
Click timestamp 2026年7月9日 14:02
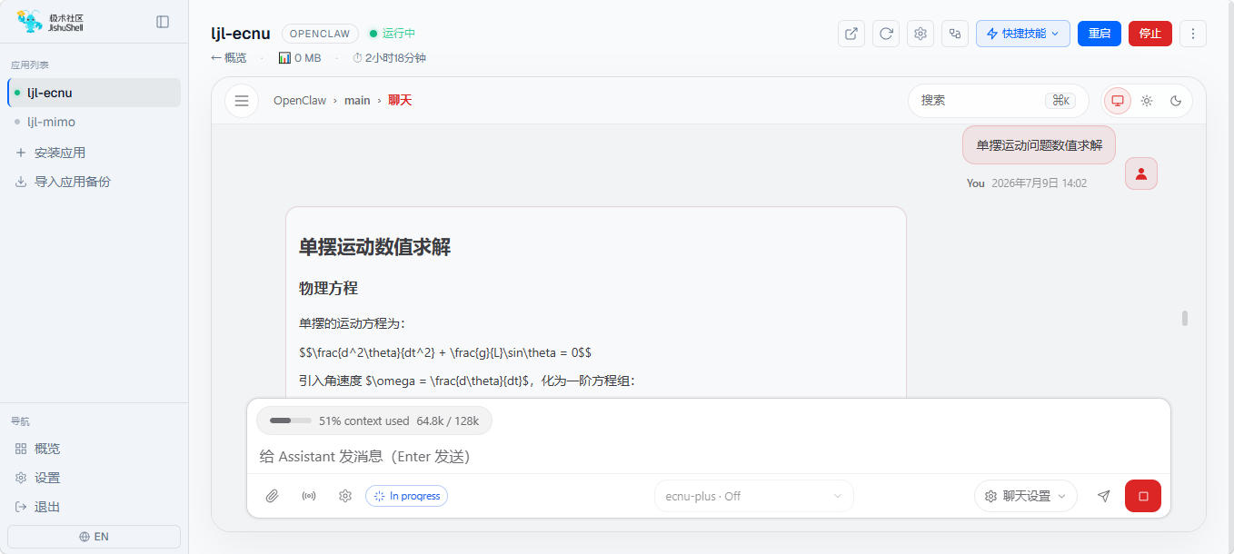(x=1039, y=183)
